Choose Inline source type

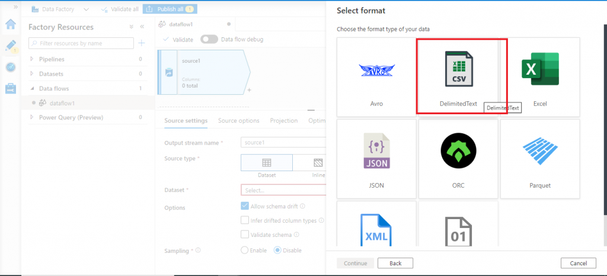coord(309,162)
